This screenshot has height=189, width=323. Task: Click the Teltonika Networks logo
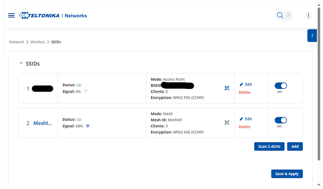[x=53, y=15]
